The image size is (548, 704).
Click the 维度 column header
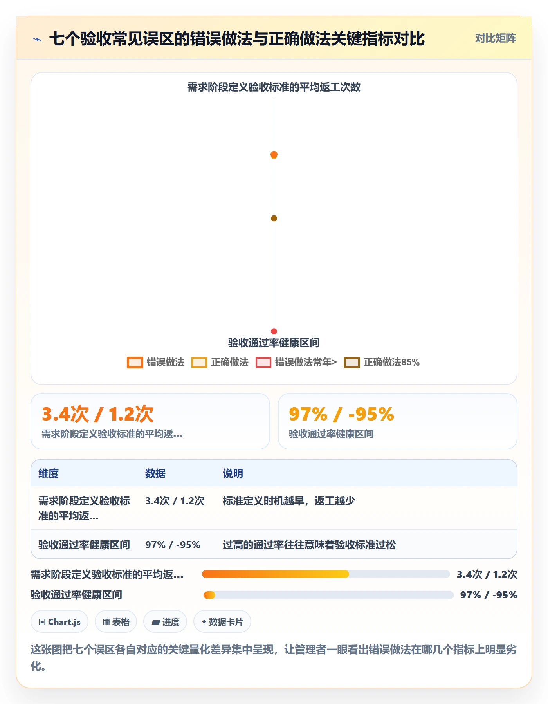(49, 473)
